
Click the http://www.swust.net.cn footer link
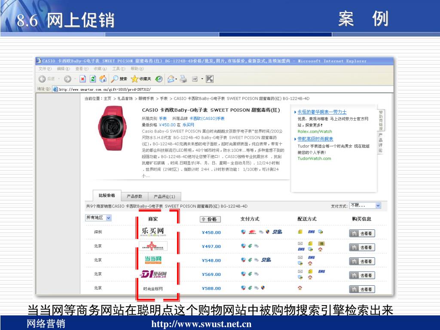click(x=201, y=324)
